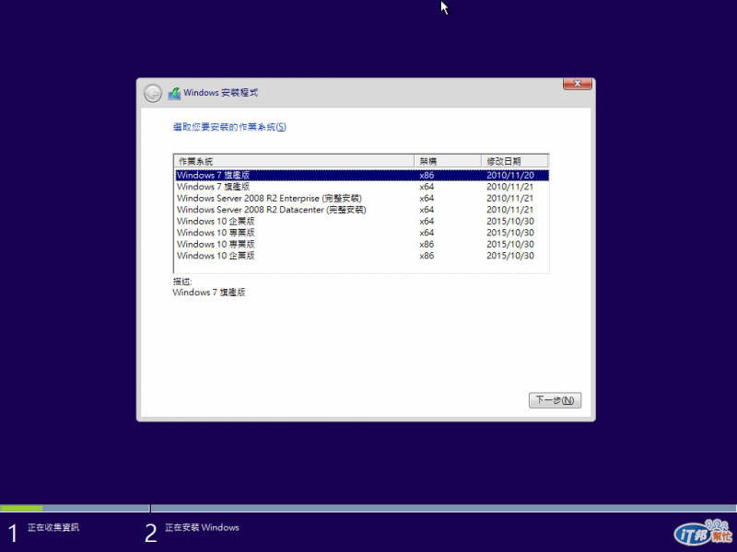Click the 選取您要安裝的作業系統(S) label
737x552 pixels.
(229, 127)
